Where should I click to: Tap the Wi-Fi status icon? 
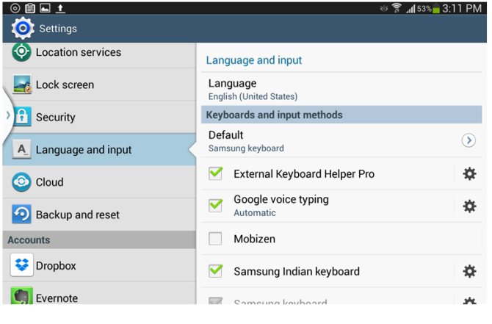[x=397, y=8]
